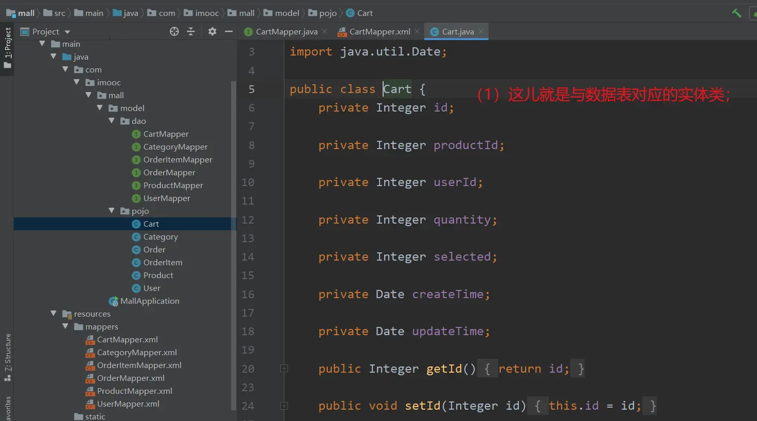Image resolution: width=757 pixels, height=421 pixels.
Task: Collapse the dao folder in tree
Action: [112, 121]
